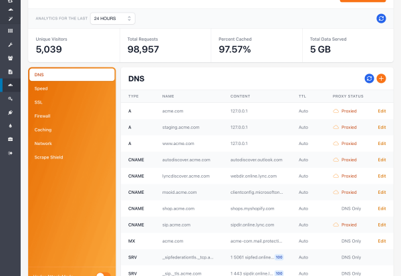The height and width of the screenshot is (276, 401).
Task: Click content sipdir.online.lync.com
Action: 252,225
